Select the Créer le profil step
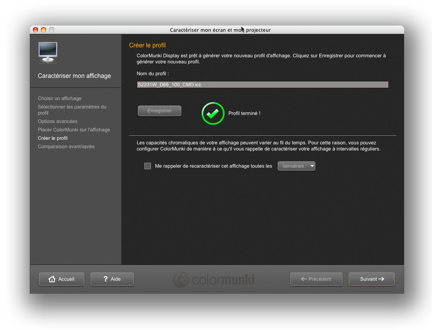Viewport: 432px width, 330px height. point(53,138)
